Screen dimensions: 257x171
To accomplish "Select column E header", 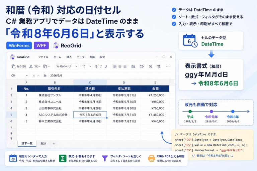I will 155,82.
